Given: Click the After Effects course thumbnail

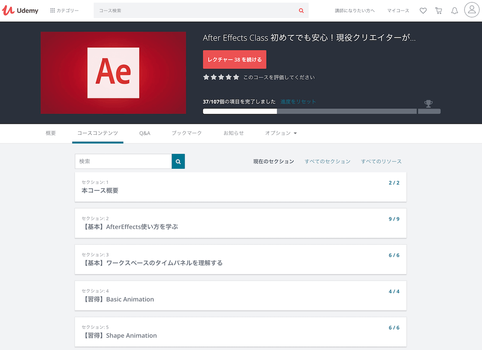Looking at the screenshot, I should [x=113, y=73].
